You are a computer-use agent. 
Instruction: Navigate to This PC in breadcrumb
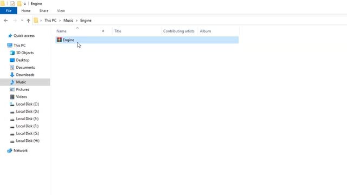50,21
